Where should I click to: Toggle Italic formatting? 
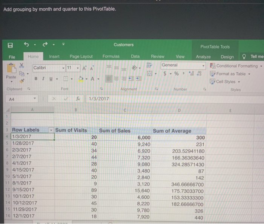[43, 78]
